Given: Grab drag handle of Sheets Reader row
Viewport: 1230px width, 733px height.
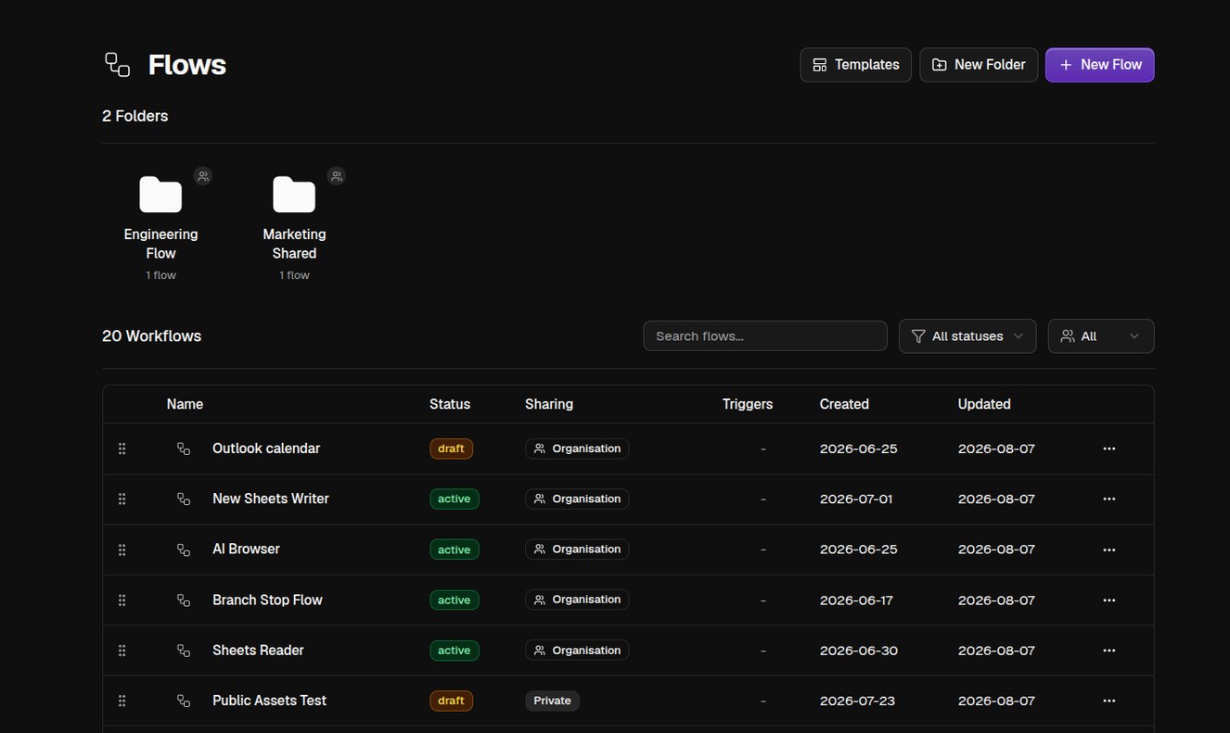Looking at the screenshot, I should 122,651.
